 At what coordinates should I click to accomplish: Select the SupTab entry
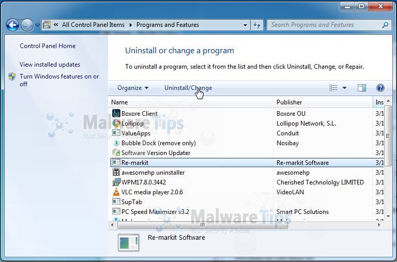pyautogui.click(x=132, y=202)
